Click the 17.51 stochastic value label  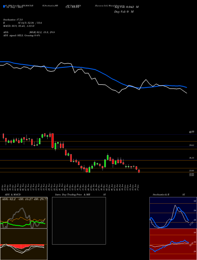coord(191,223)
